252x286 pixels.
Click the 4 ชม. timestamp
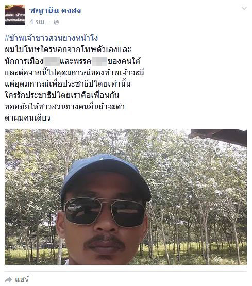[x=37, y=22]
